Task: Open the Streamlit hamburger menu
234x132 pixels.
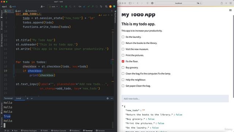Action: tap(230, 10)
